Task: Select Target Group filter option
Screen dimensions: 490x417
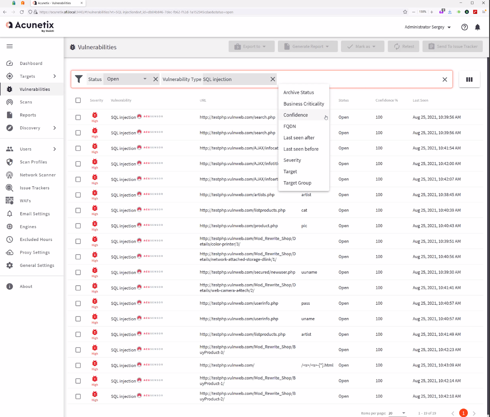Action: tap(297, 183)
